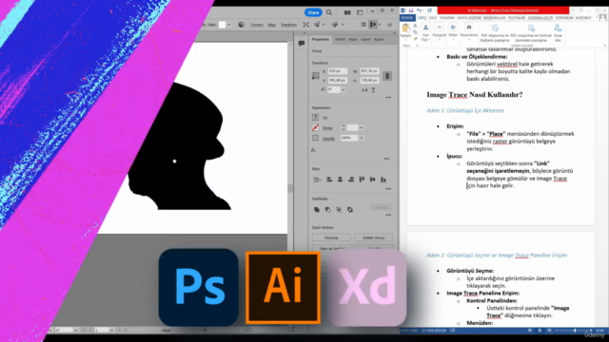Click Vertical Align Top icon
609x342 pixels.
click(362, 180)
